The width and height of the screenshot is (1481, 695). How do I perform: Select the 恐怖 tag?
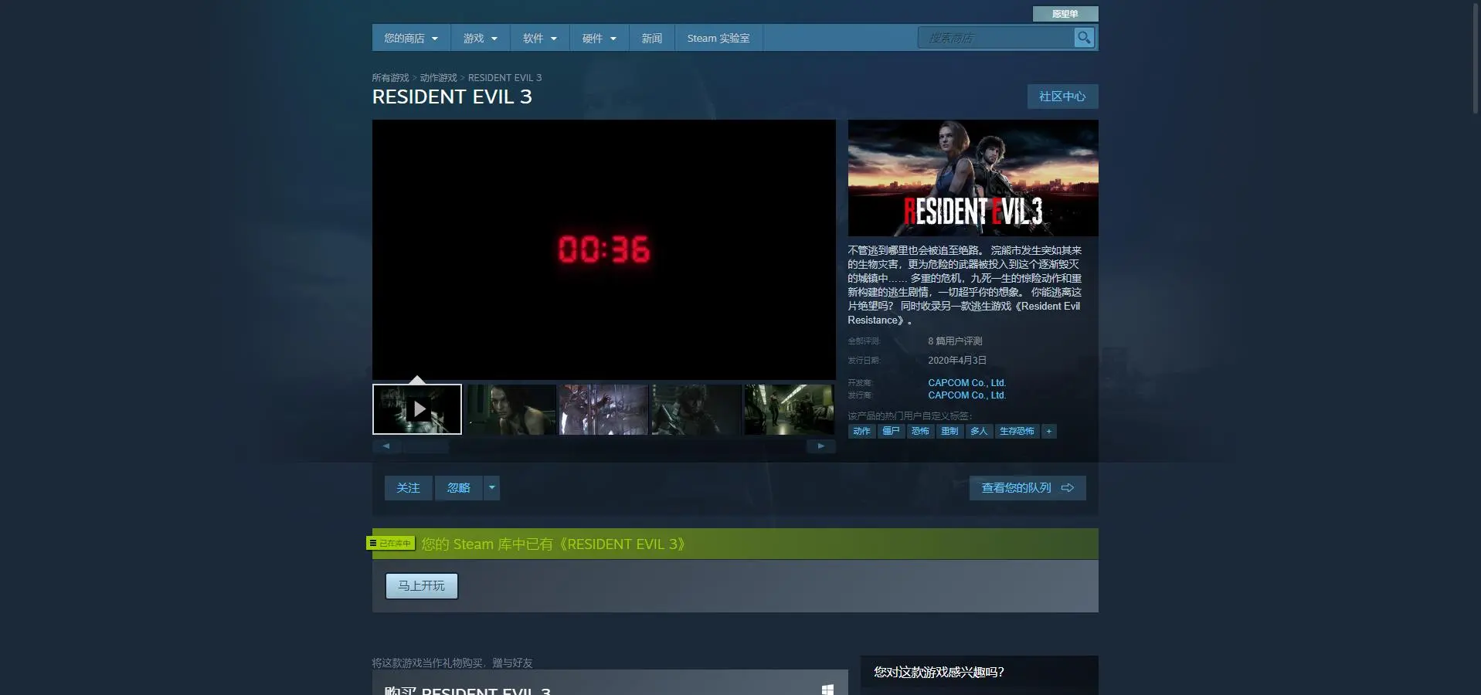coord(920,432)
